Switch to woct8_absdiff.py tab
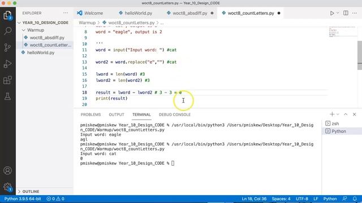362x203 pixels. [190, 13]
